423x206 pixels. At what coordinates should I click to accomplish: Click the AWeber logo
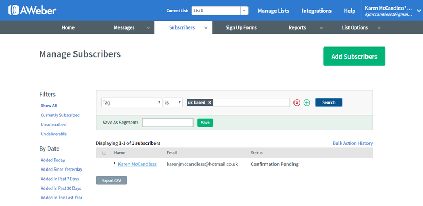pos(32,10)
